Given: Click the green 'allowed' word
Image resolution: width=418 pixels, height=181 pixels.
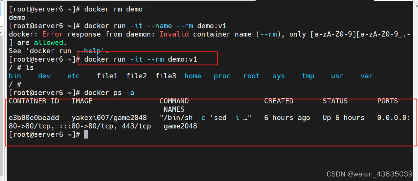Looking at the screenshot, I should 48,42.
